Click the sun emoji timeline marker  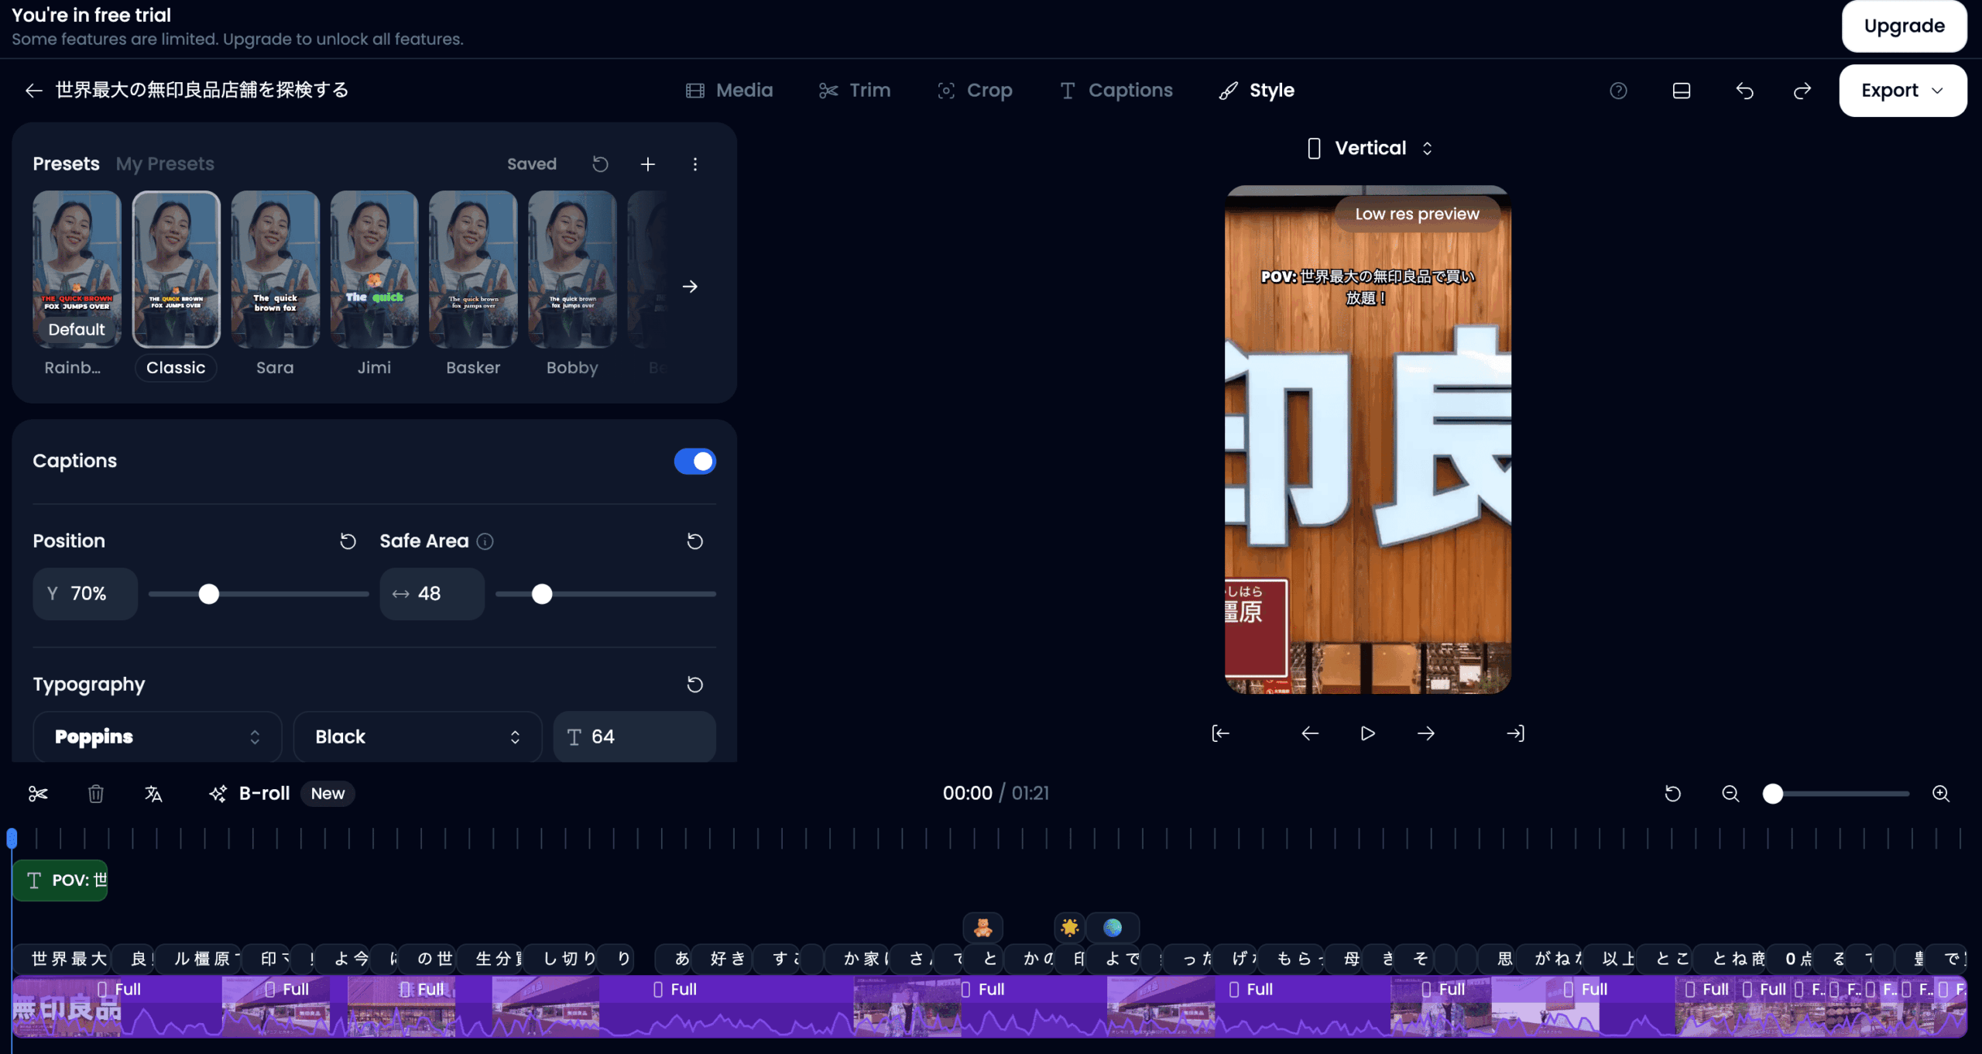(x=1070, y=927)
